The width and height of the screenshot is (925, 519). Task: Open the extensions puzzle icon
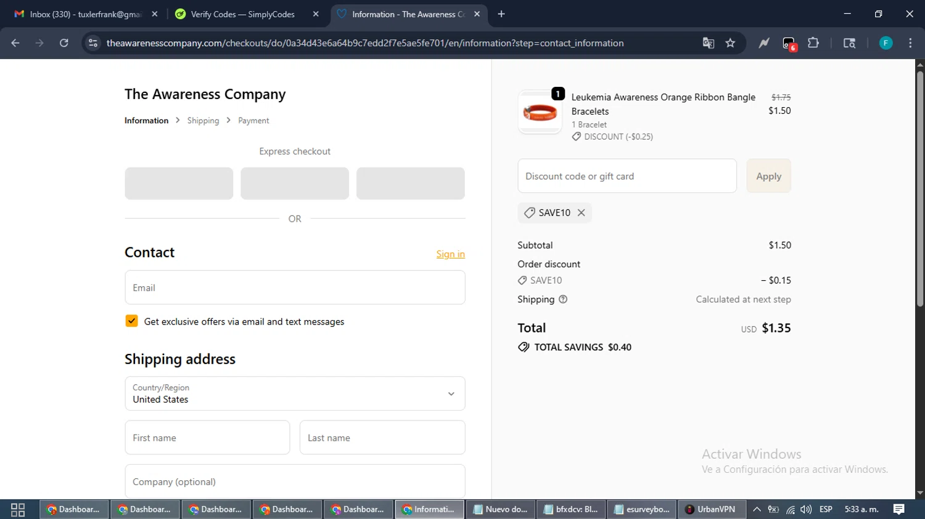point(813,43)
